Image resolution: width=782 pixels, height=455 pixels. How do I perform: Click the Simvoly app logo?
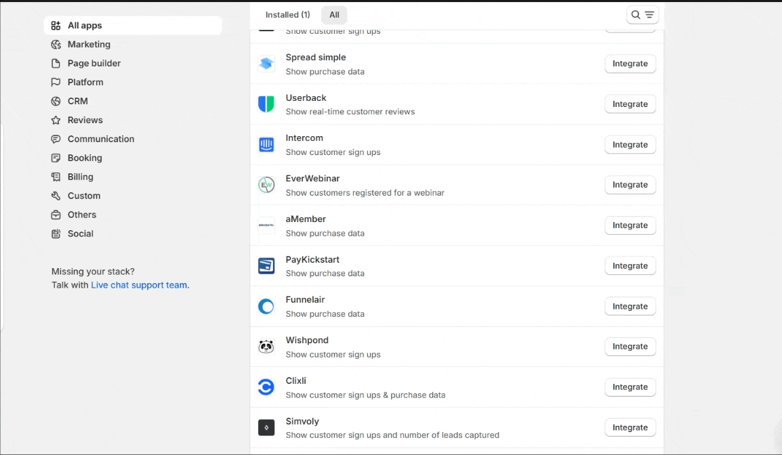tap(266, 428)
